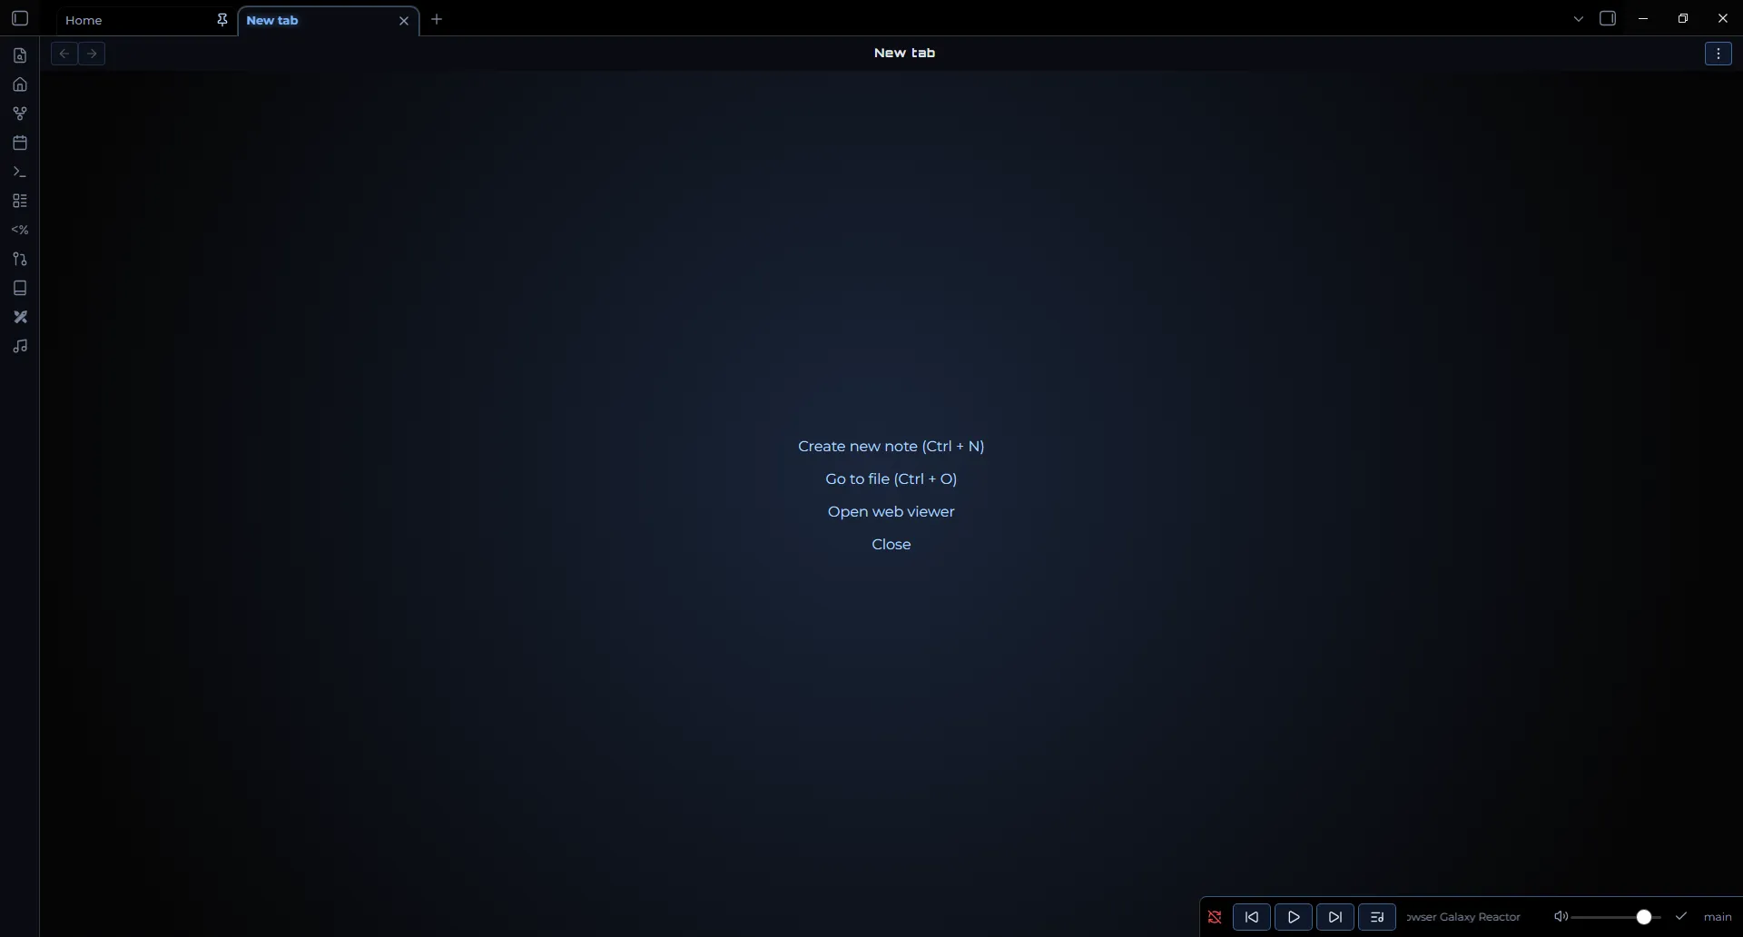Play the current track
This screenshot has height=937, width=1743.
tap(1294, 917)
